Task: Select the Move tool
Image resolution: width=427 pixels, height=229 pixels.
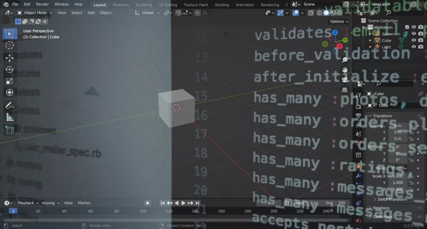Action: coord(10,57)
